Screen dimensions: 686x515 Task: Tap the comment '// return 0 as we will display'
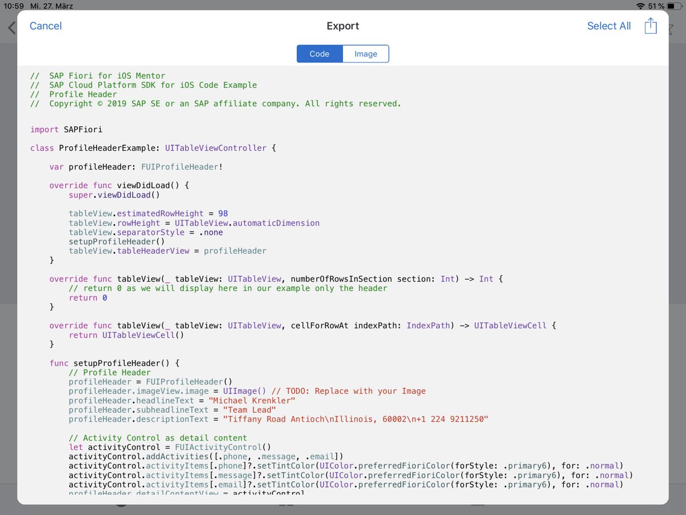click(x=228, y=288)
